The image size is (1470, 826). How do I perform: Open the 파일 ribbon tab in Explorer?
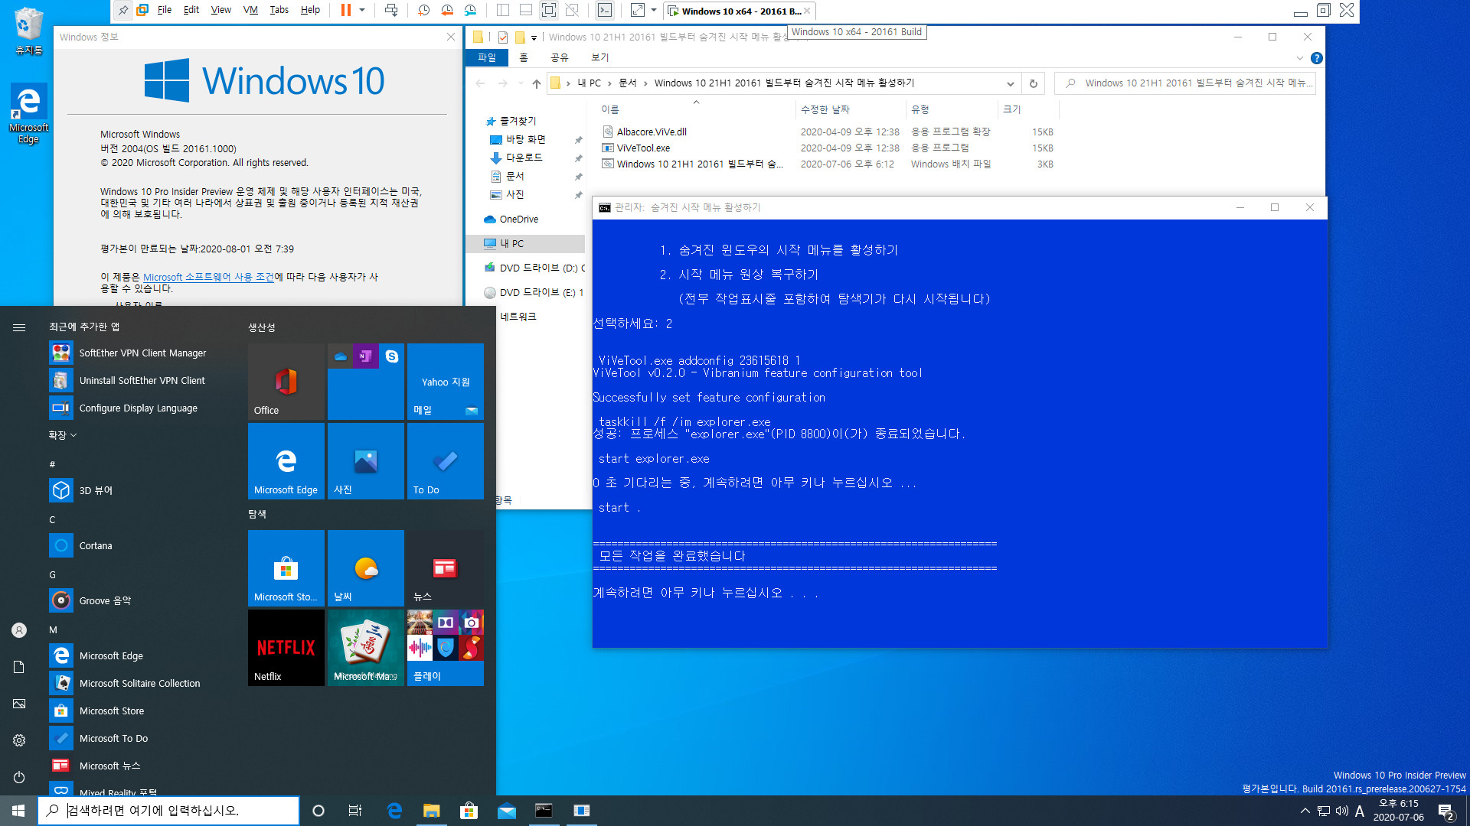[x=487, y=57]
